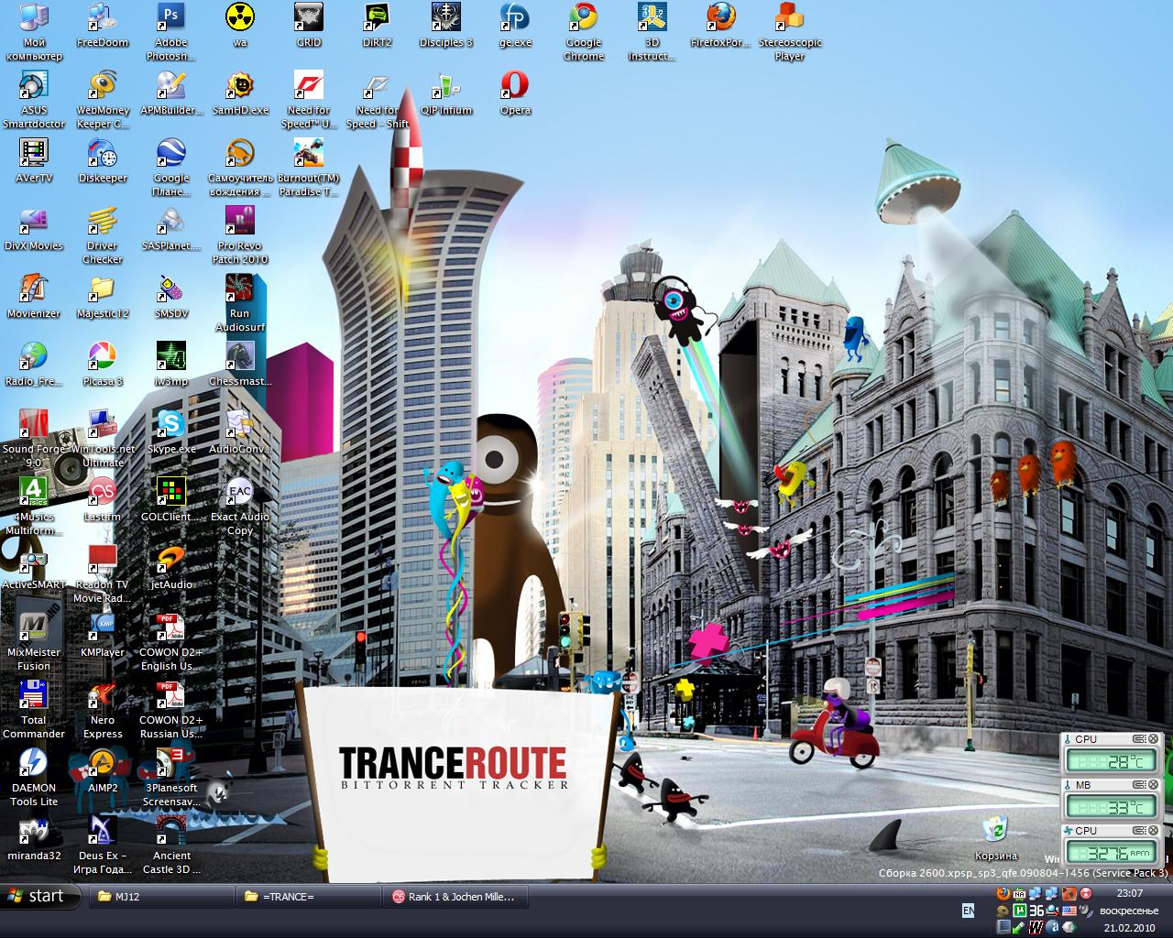1173x938 pixels.
Task: Open Google Chrome from the desktop
Action: click(x=584, y=32)
